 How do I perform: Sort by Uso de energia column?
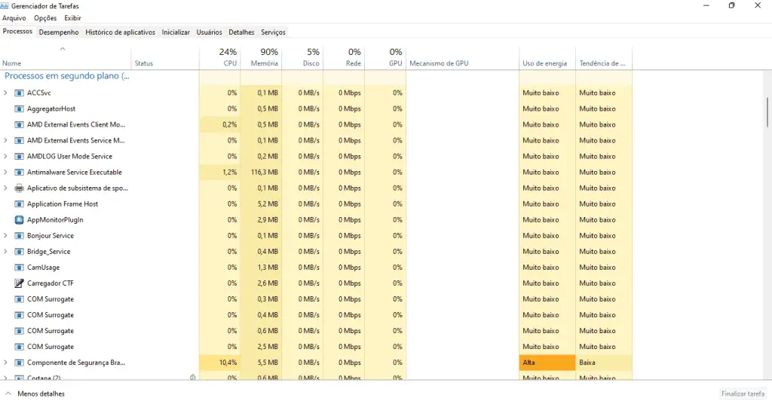click(547, 58)
